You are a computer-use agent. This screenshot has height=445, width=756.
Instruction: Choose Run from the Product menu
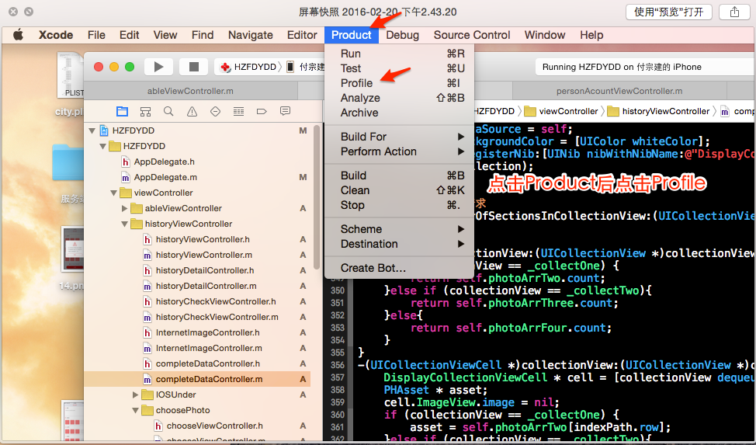point(399,54)
